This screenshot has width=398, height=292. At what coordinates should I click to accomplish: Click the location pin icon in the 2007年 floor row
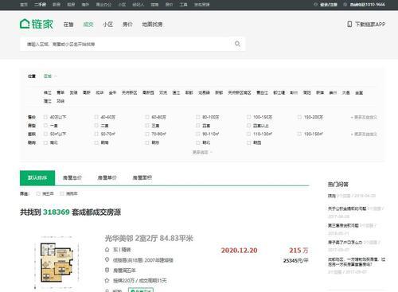coord(107,260)
